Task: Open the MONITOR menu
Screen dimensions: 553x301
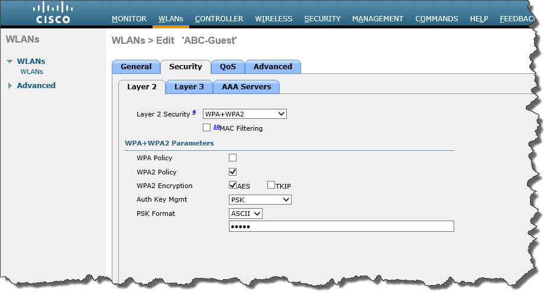Action: [x=129, y=19]
